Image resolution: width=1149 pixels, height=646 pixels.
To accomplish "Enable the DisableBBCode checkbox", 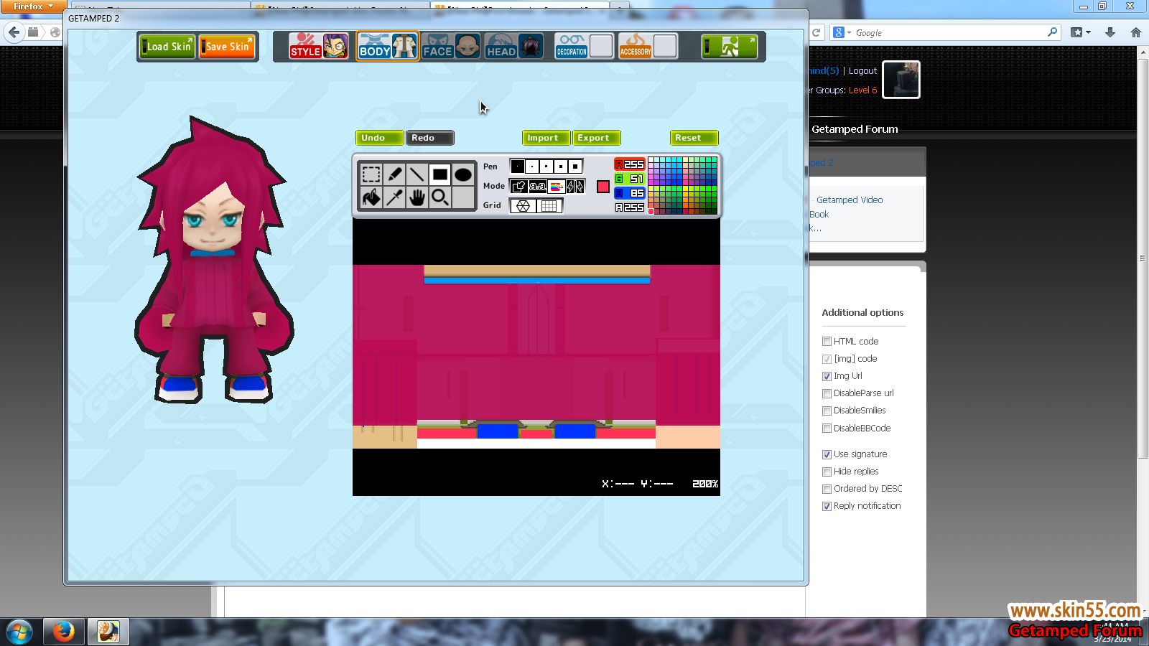I will pyautogui.click(x=827, y=429).
